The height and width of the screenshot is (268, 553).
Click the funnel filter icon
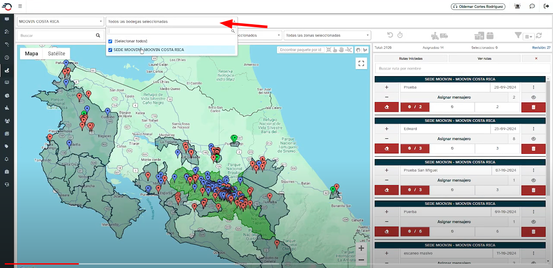click(518, 35)
